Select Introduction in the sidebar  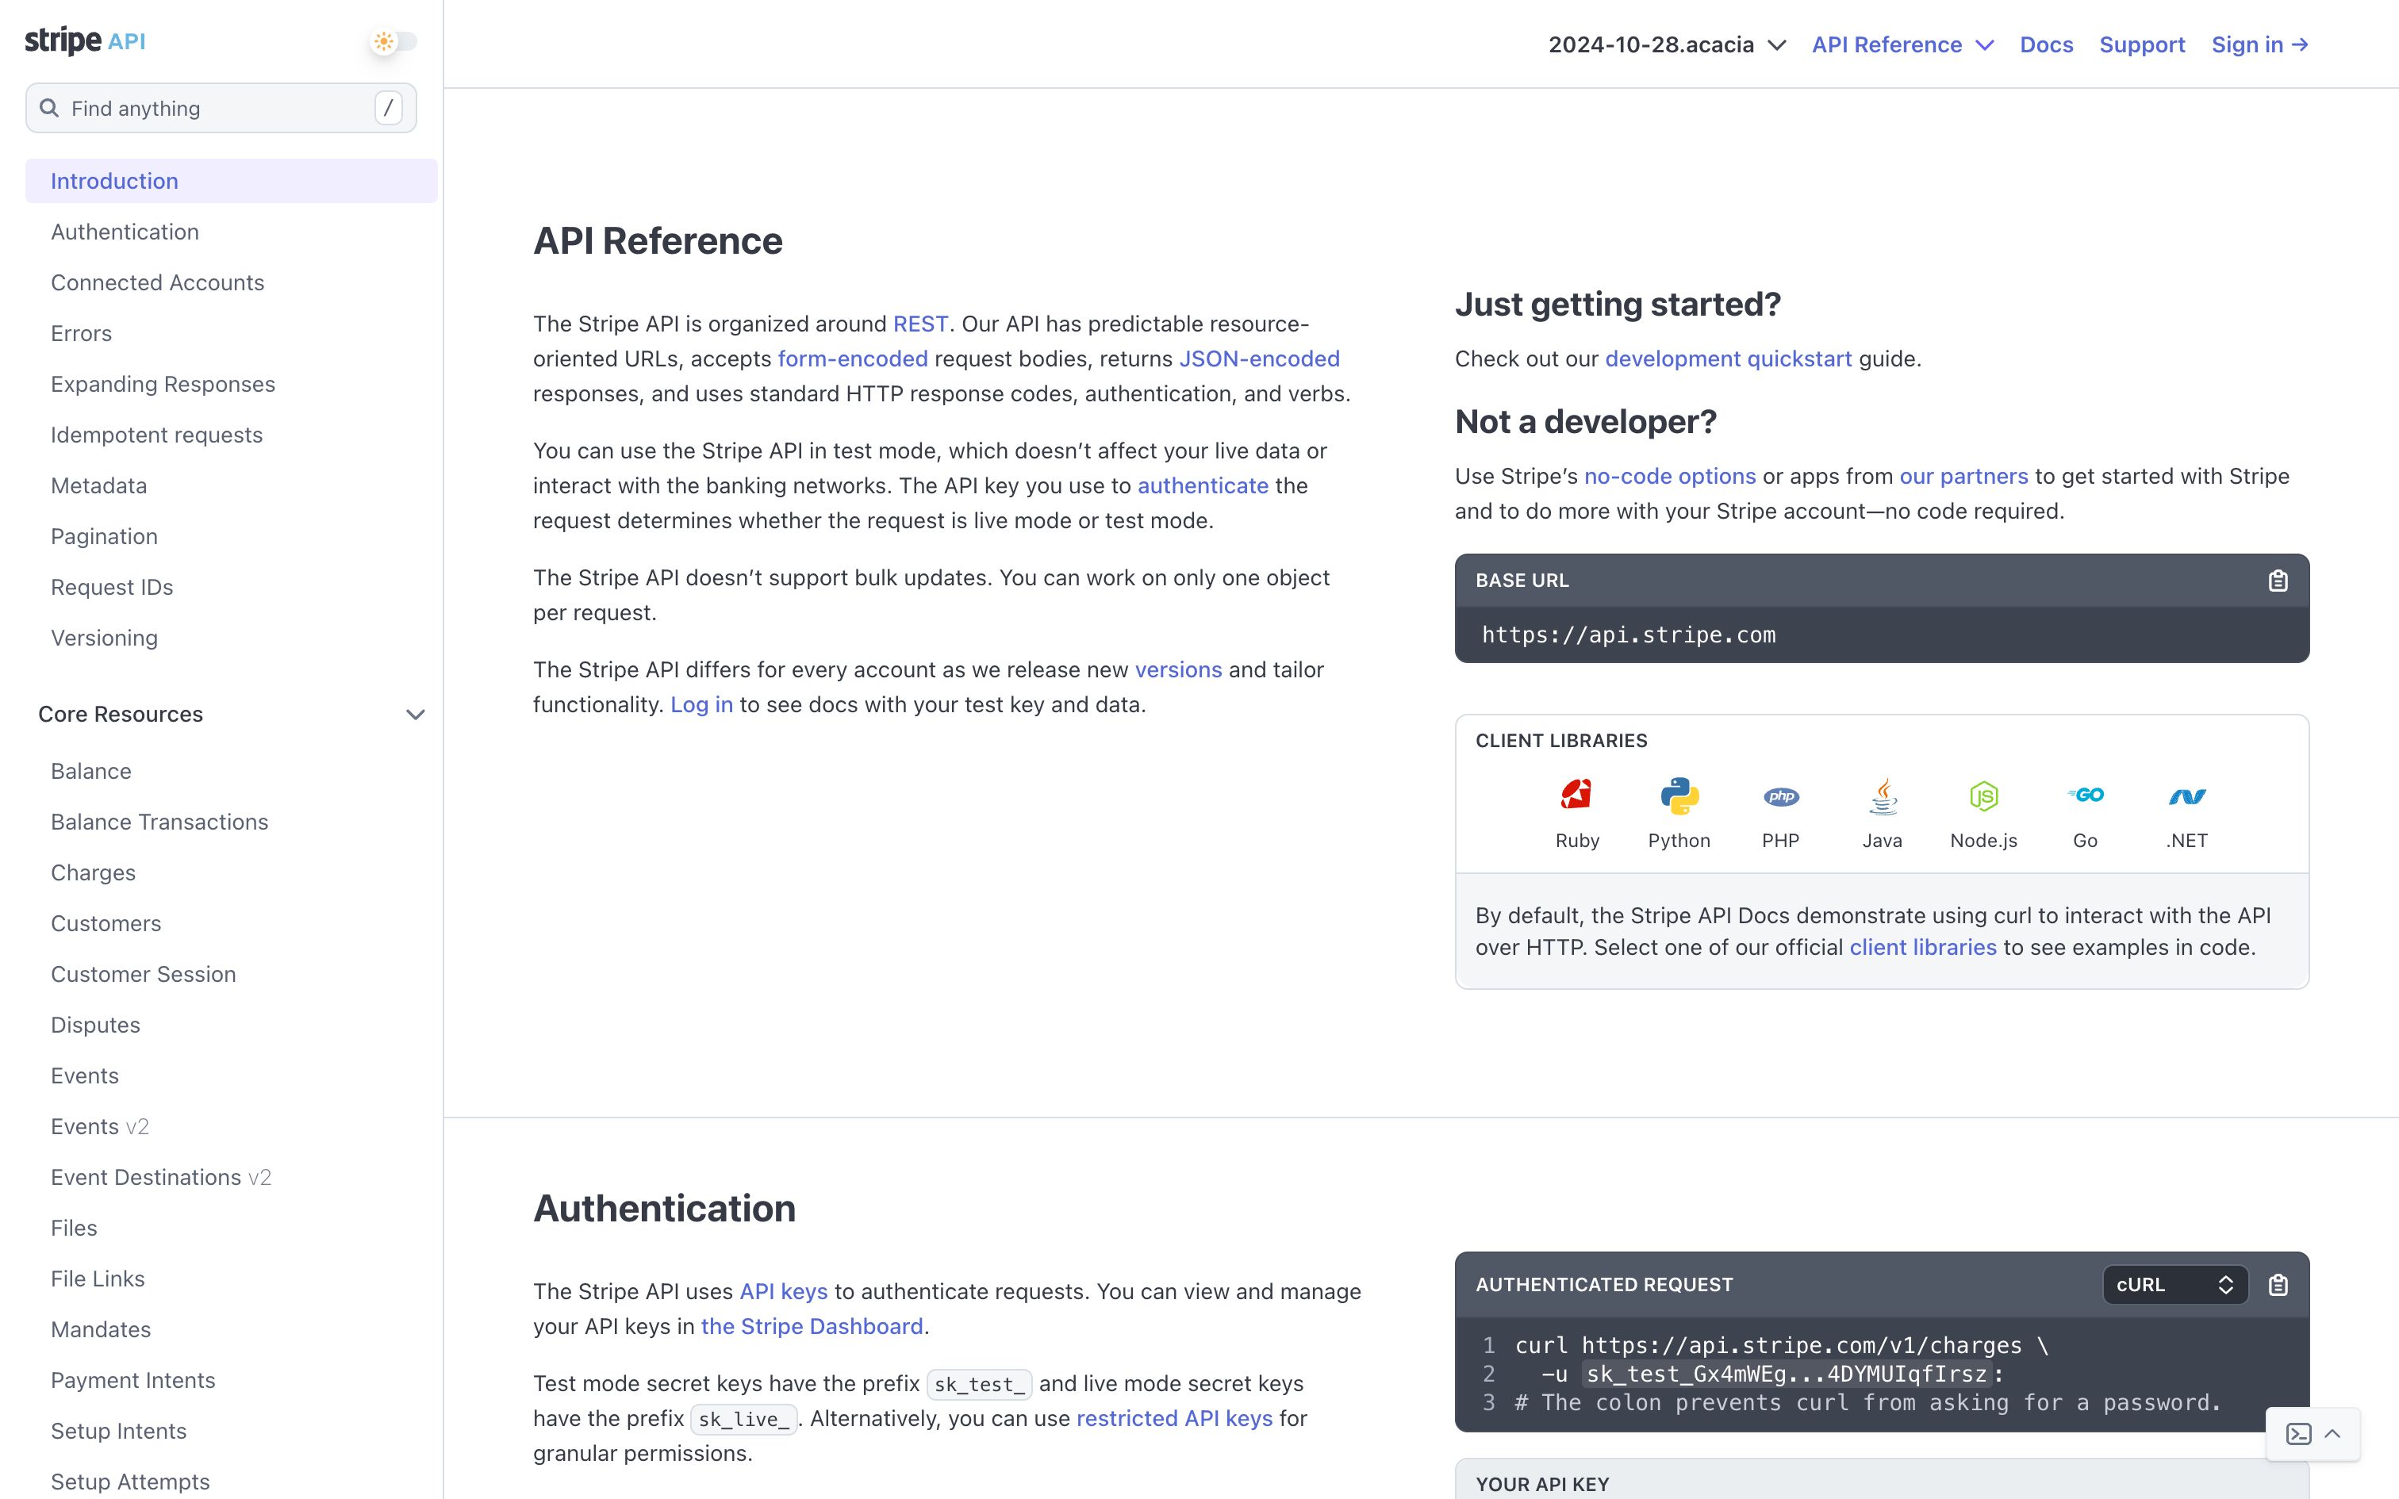[231, 181]
